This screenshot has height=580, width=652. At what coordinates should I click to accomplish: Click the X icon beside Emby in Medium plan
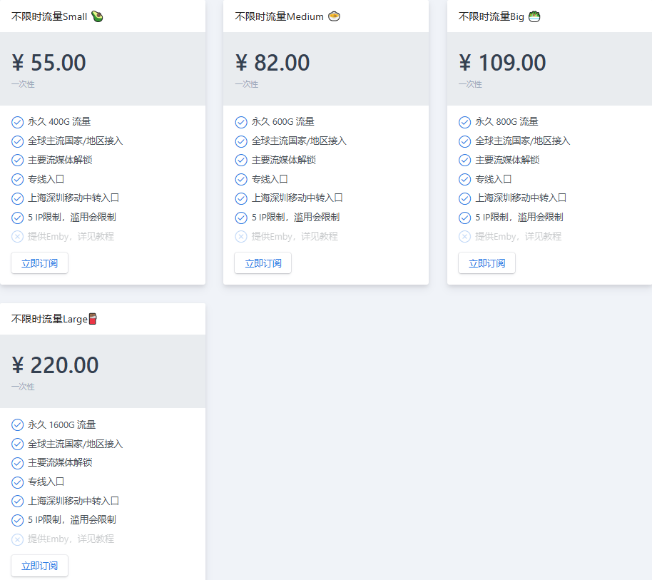click(x=241, y=237)
